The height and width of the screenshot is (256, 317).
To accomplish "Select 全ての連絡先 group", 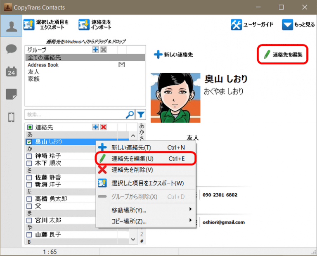I will click(x=85, y=57).
